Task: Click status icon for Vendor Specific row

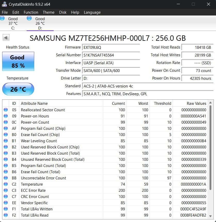Action: pyautogui.click(x=6, y=203)
